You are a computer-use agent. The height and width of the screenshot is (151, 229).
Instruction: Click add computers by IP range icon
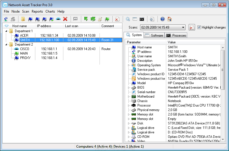44,19
